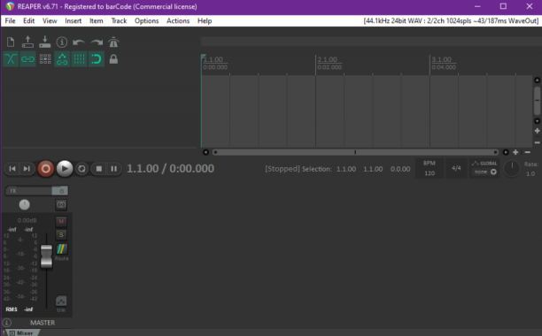542x336 pixels.
Task: Toggle item grouping link icon
Action: coord(27,59)
